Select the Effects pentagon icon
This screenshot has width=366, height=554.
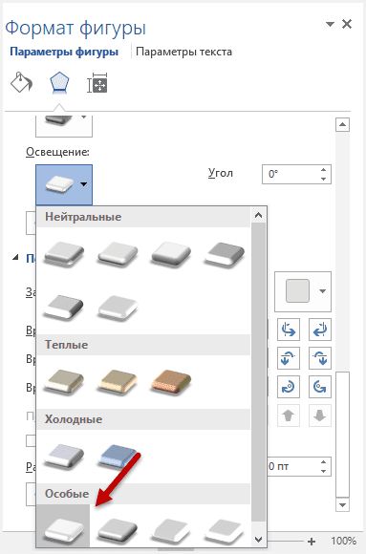click(59, 83)
